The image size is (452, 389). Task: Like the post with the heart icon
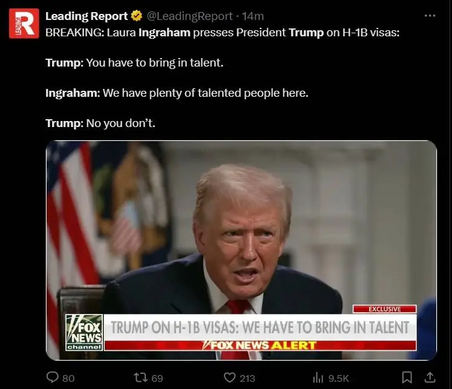click(x=230, y=378)
